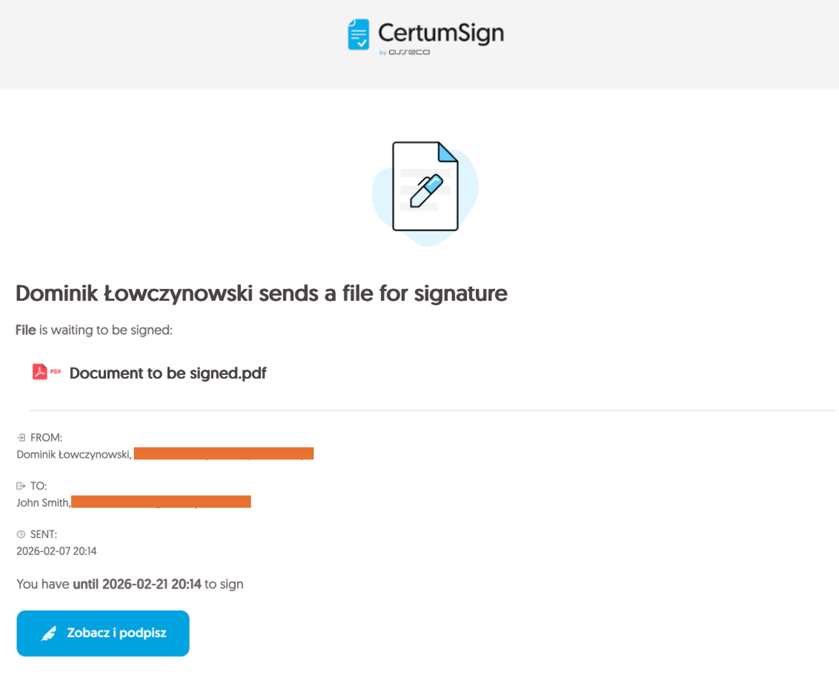Viewport: 839px width, 677px height.
Task: Click the TO arrow icon
Action: [21, 486]
